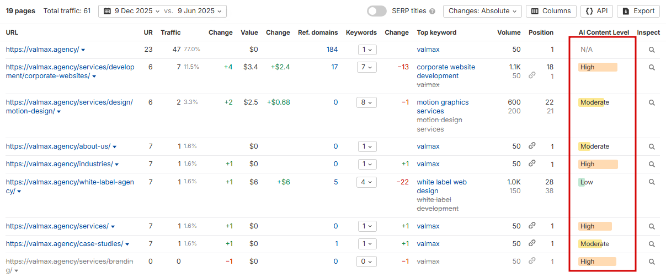Click the inspect magnifier for the motion-design row
666x278 pixels.
tap(652, 103)
